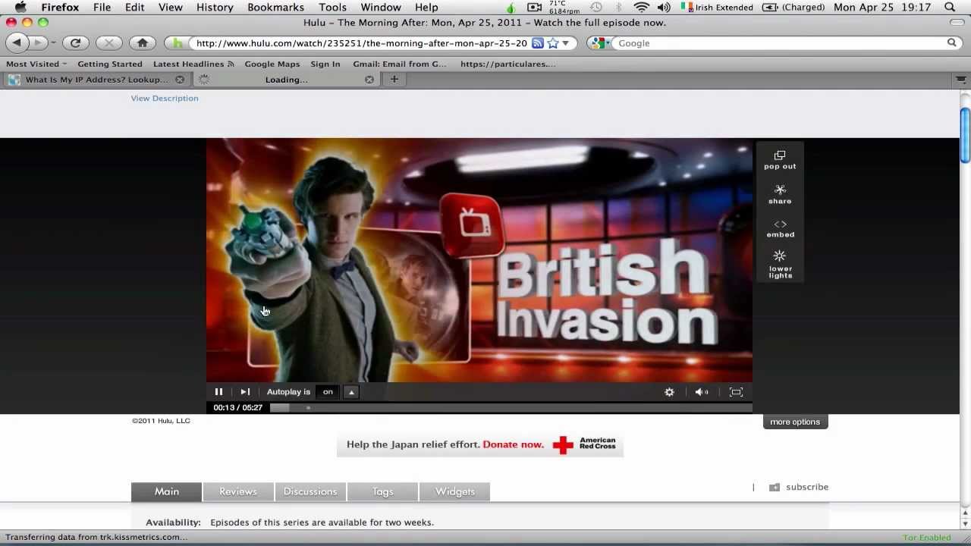Expand autoplay up-arrow menu

tap(351, 392)
